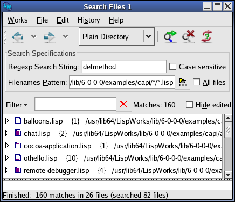Click the balloons.lisp file icon

click(x=18, y=121)
